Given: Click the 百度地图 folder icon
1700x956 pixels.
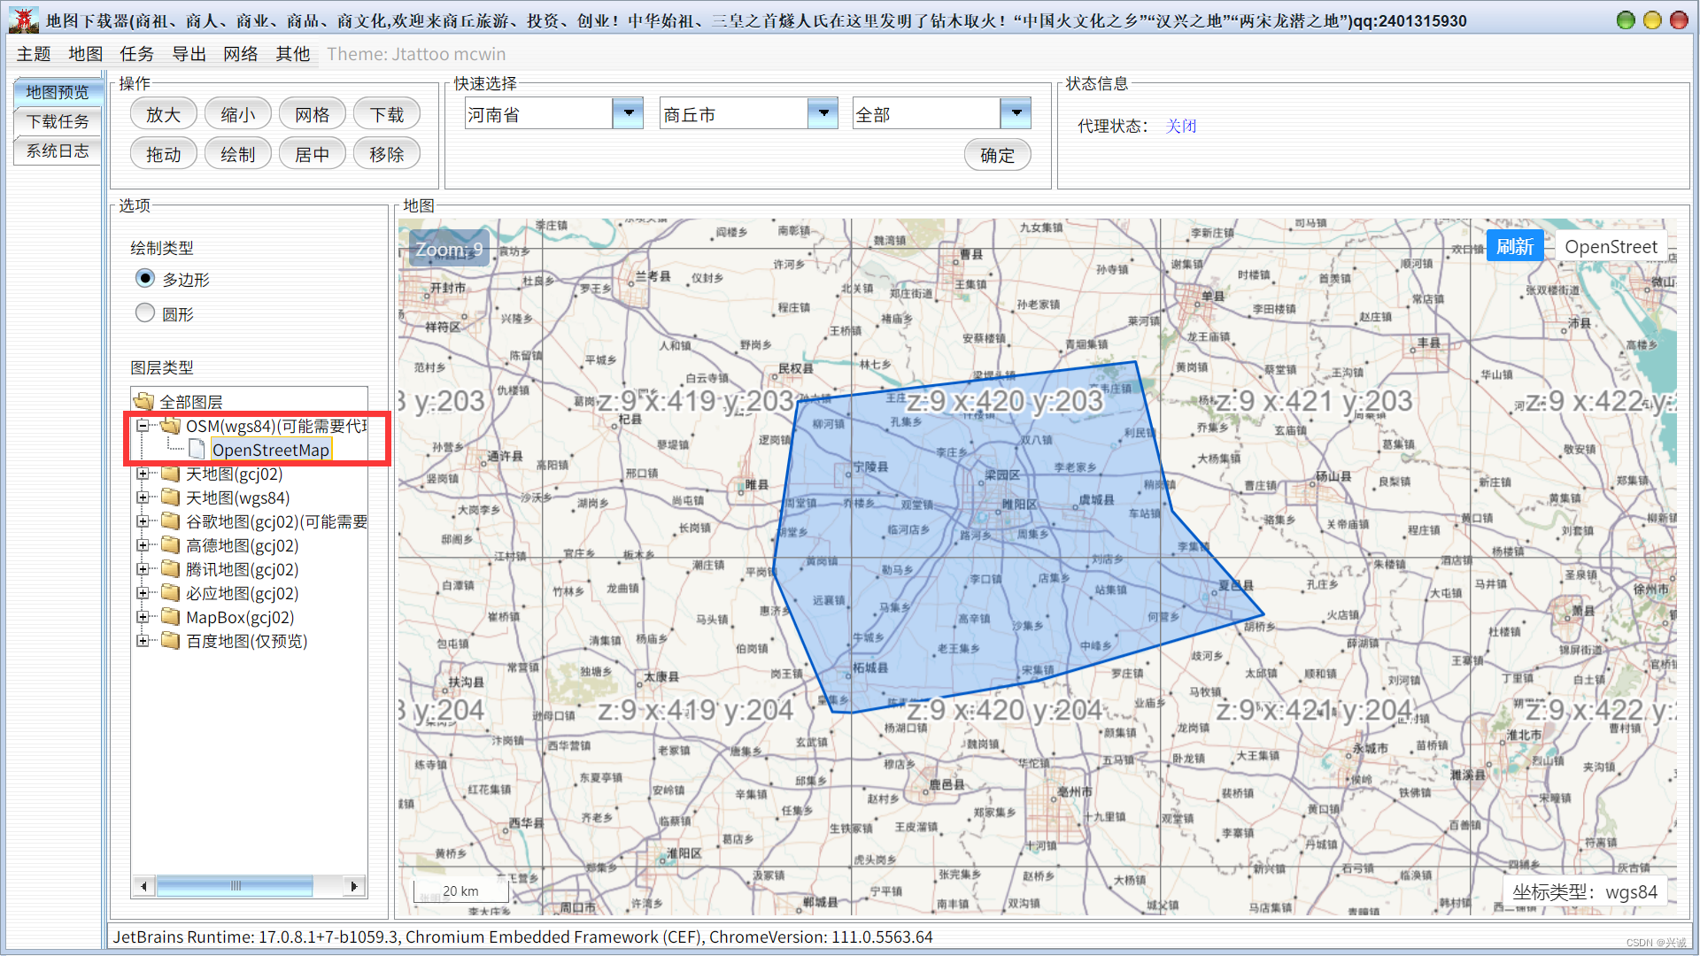Looking at the screenshot, I should coord(171,641).
